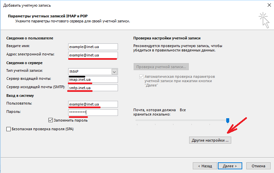Click the "Пользователь" username field
Viewport: 274px width, 173px height.
pyautogui.click(x=93, y=104)
